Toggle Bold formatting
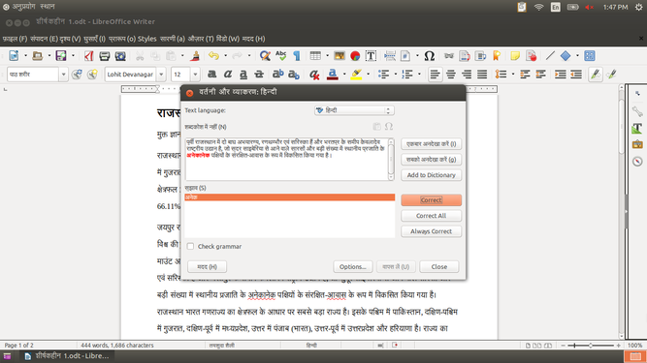This screenshot has height=363, width=647. (212, 75)
